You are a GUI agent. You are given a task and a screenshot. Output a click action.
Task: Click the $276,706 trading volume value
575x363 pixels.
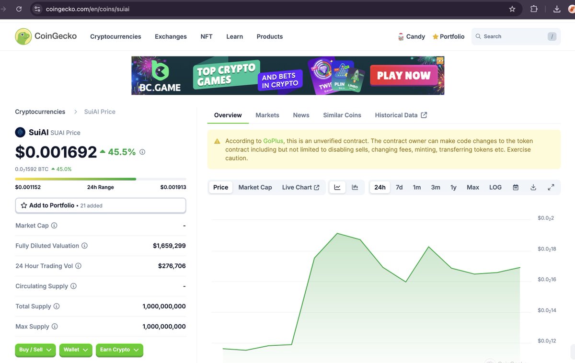[172, 266]
